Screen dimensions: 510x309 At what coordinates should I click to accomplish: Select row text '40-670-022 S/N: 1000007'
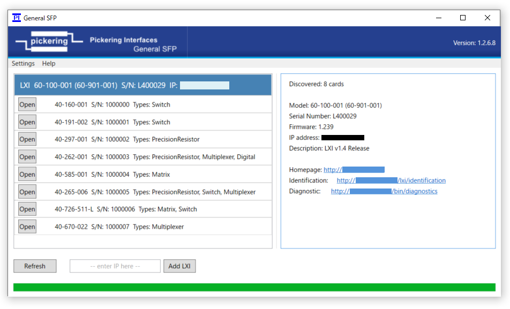coord(92,227)
